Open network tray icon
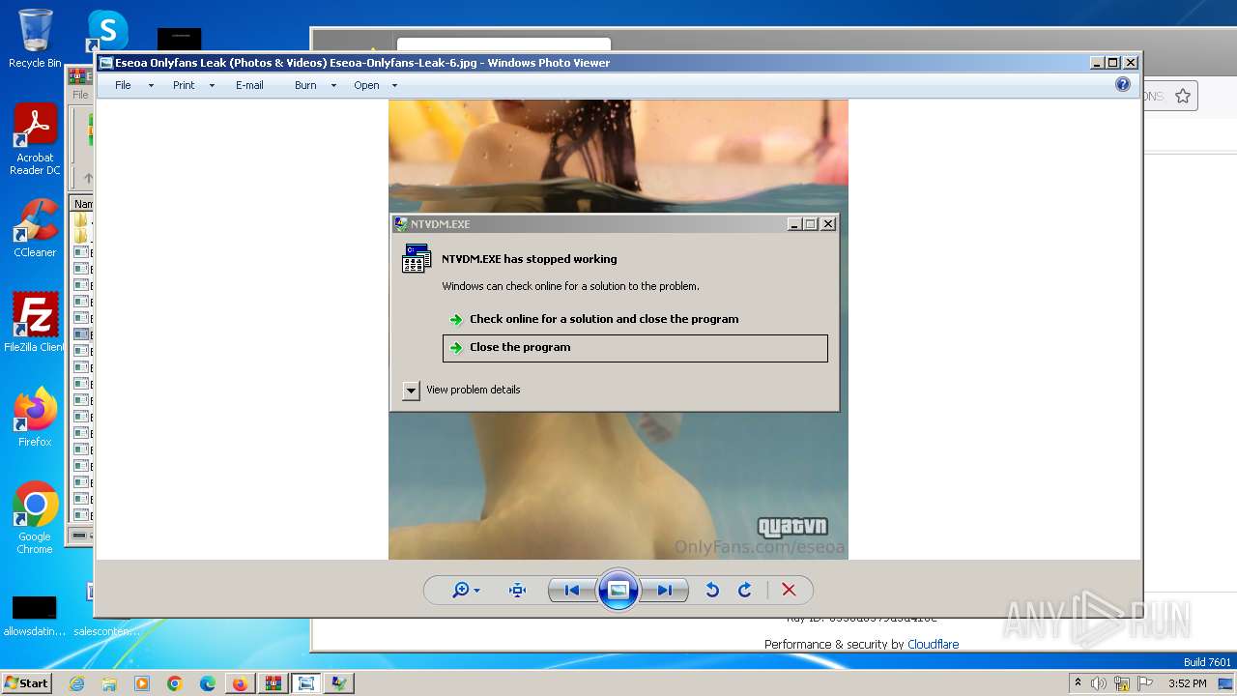Viewport: 1237px width, 696px height. [x=1122, y=683]
